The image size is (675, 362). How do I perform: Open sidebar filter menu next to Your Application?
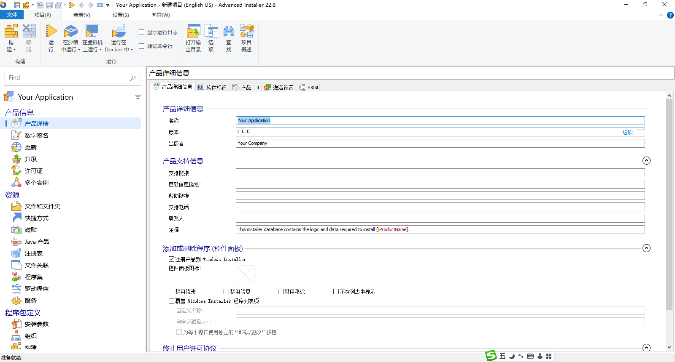138,97
